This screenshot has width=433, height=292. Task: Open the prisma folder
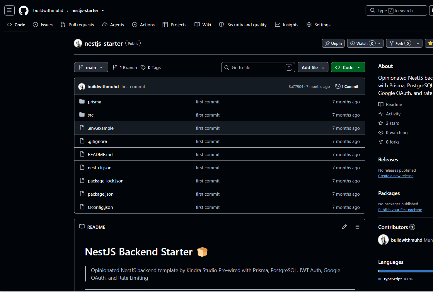point(94,102)
